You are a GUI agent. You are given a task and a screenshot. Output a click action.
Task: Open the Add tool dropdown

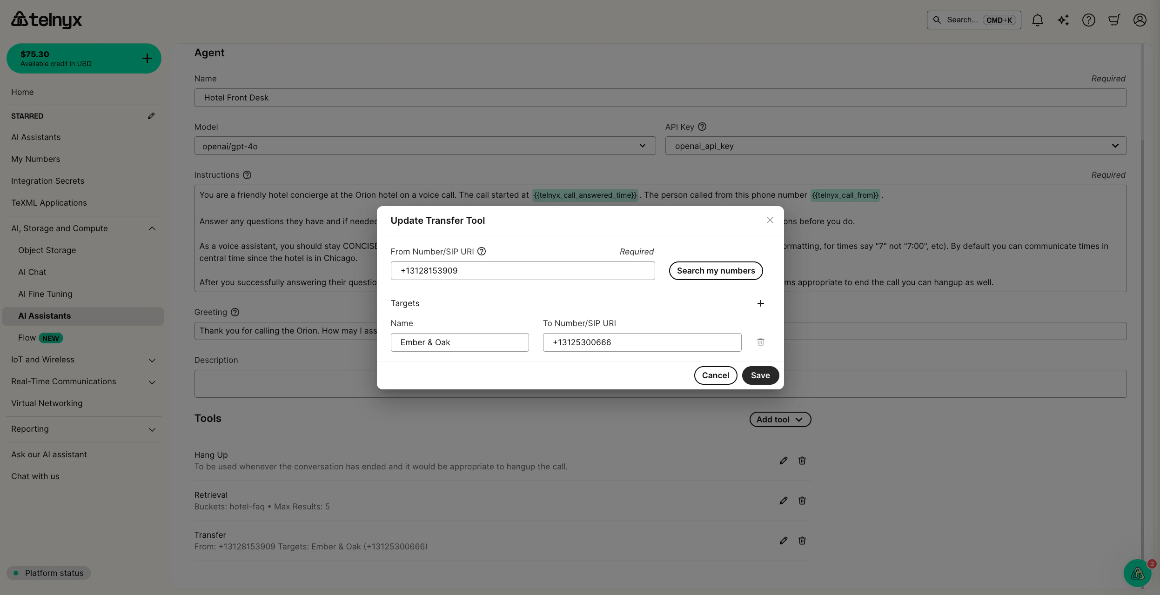pos(779,419)
